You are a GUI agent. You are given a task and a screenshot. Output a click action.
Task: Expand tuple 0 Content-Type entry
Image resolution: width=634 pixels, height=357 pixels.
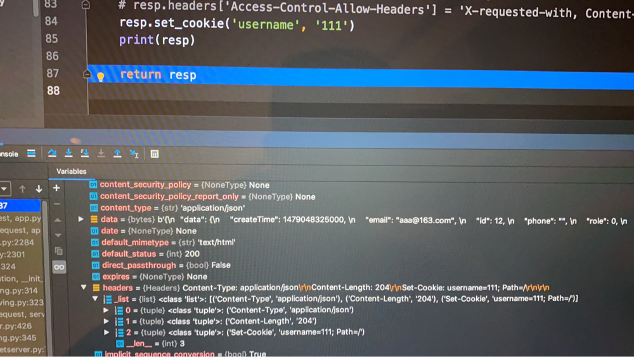tap(106, 310)
